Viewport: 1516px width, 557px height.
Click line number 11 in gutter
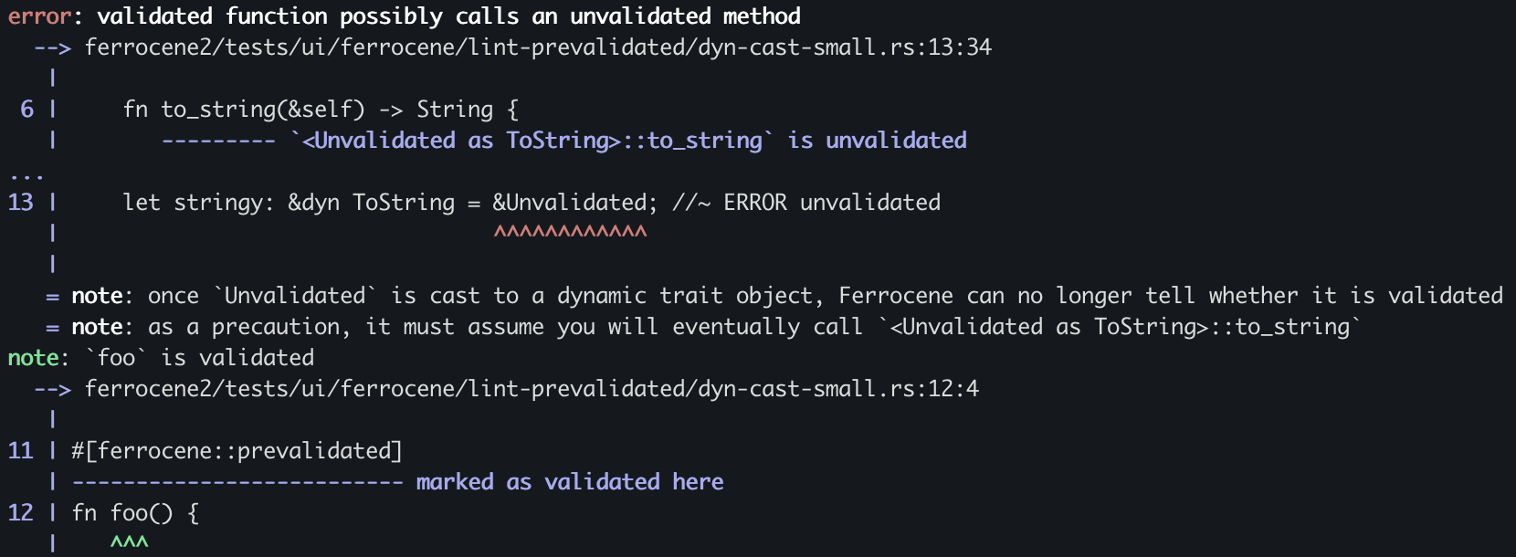[x=20, y=450]
